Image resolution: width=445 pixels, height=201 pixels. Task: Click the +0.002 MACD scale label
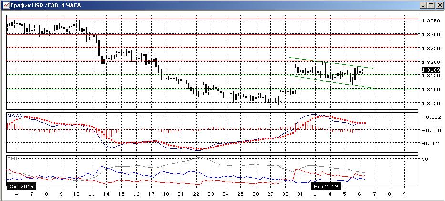click(430, 117)
